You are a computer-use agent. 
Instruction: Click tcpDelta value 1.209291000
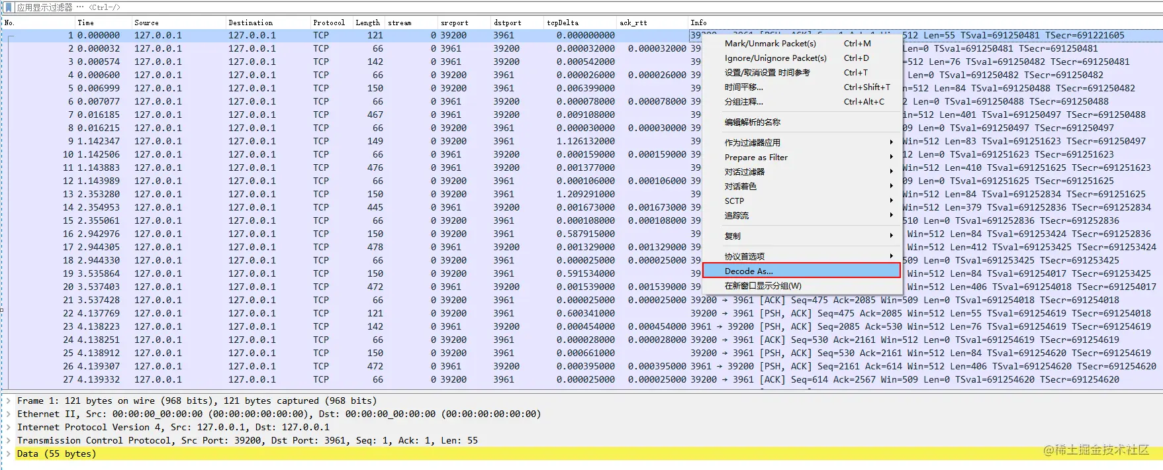tap(586, 194)
